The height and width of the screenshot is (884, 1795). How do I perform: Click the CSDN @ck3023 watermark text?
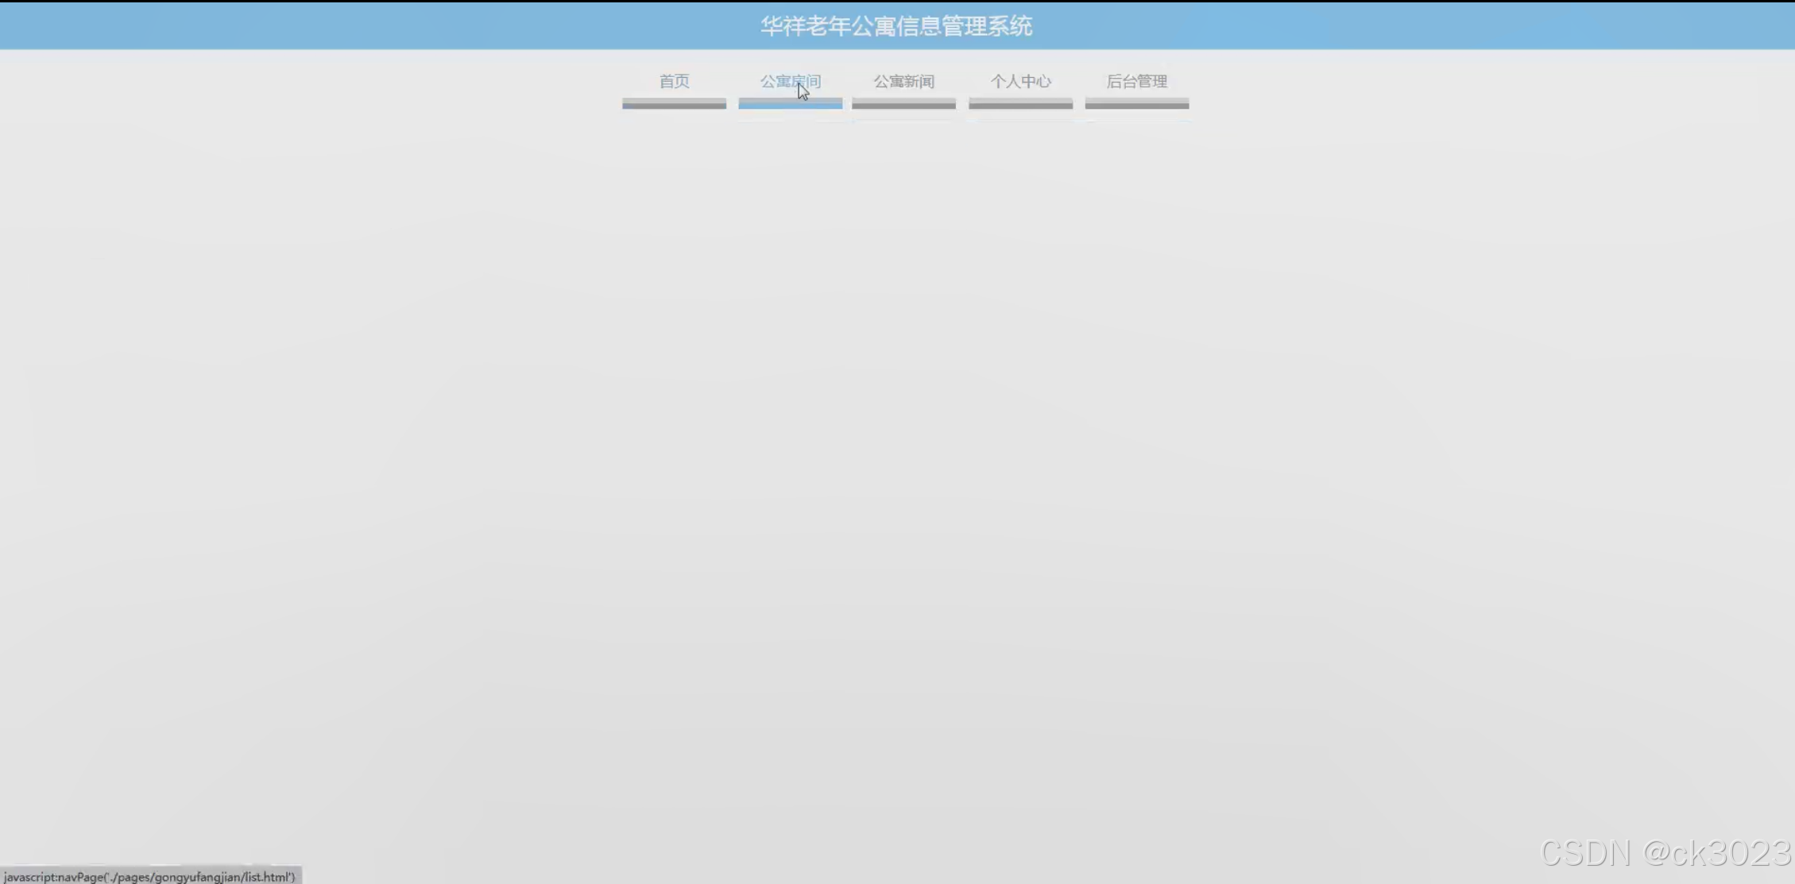(1665, 853)
